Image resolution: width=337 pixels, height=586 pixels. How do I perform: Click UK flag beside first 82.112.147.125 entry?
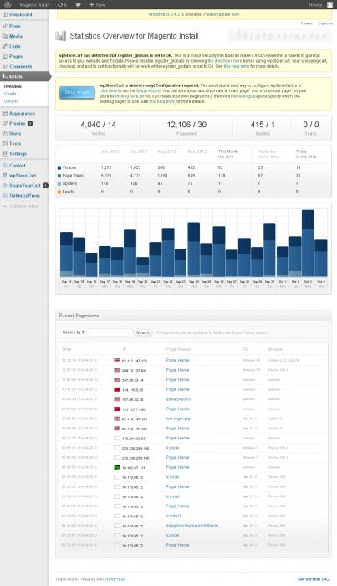pyautogui.click(x=117, y=360)
